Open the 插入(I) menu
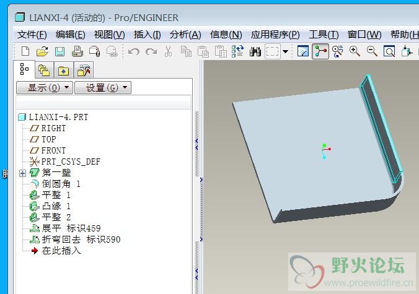This screenshot has height=294, width=419. point(148,35)
